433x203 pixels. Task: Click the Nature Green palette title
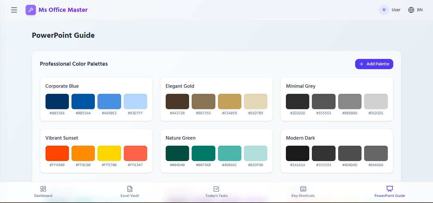point(180,138)
